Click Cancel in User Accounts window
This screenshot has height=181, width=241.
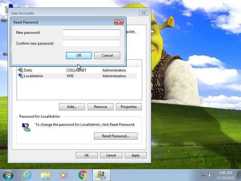tap(111, 155)
